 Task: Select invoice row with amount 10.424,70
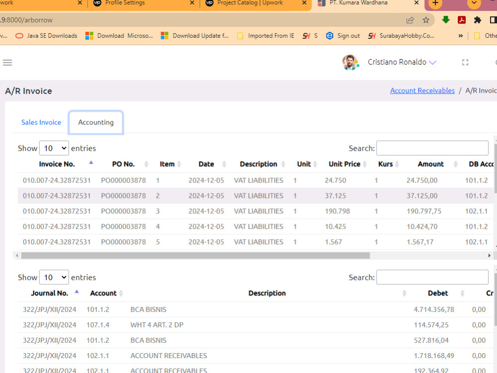(x=255, y=226)
